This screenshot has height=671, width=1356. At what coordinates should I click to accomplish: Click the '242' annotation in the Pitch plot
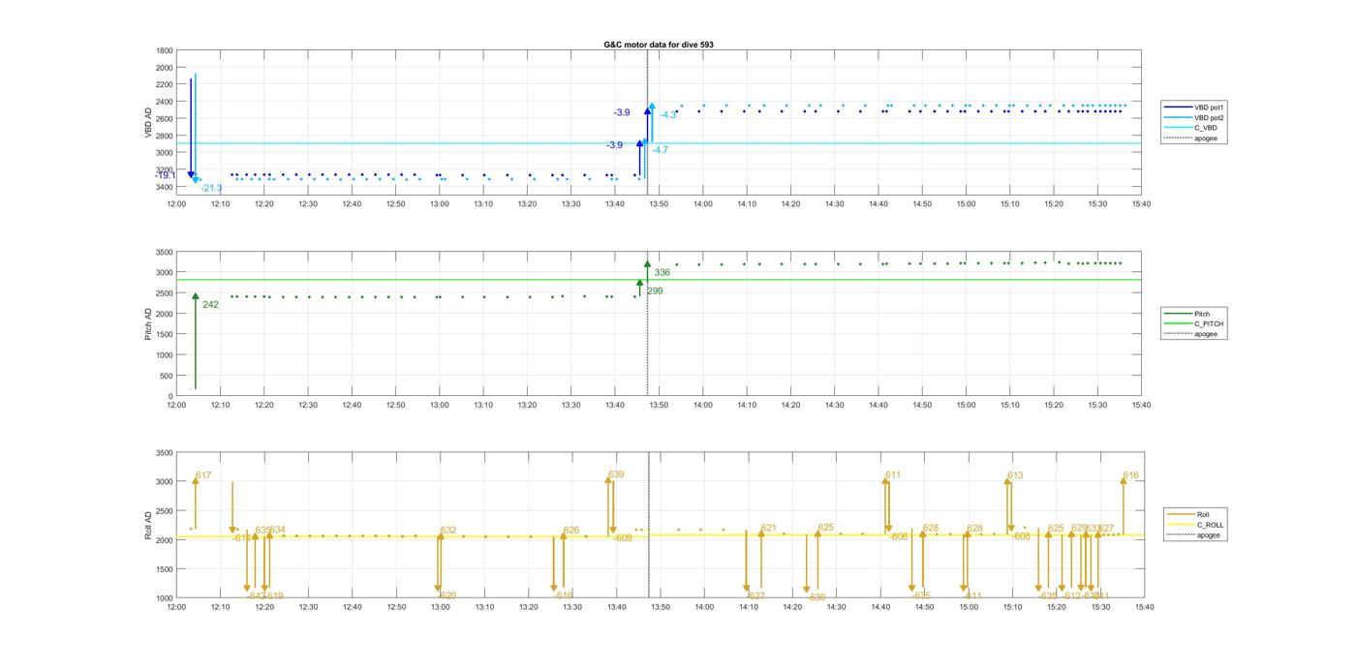coord(210,304)
